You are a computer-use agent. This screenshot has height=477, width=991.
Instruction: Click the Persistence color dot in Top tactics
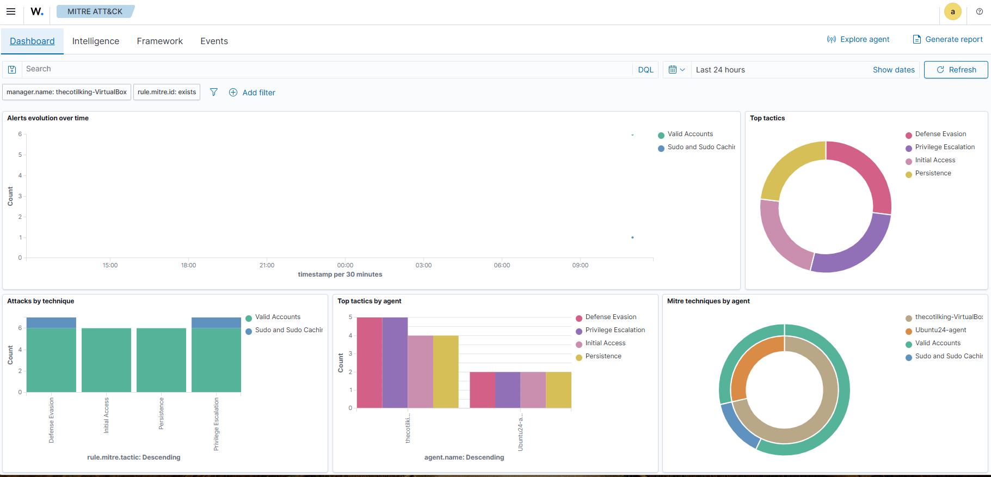(909, 174)
